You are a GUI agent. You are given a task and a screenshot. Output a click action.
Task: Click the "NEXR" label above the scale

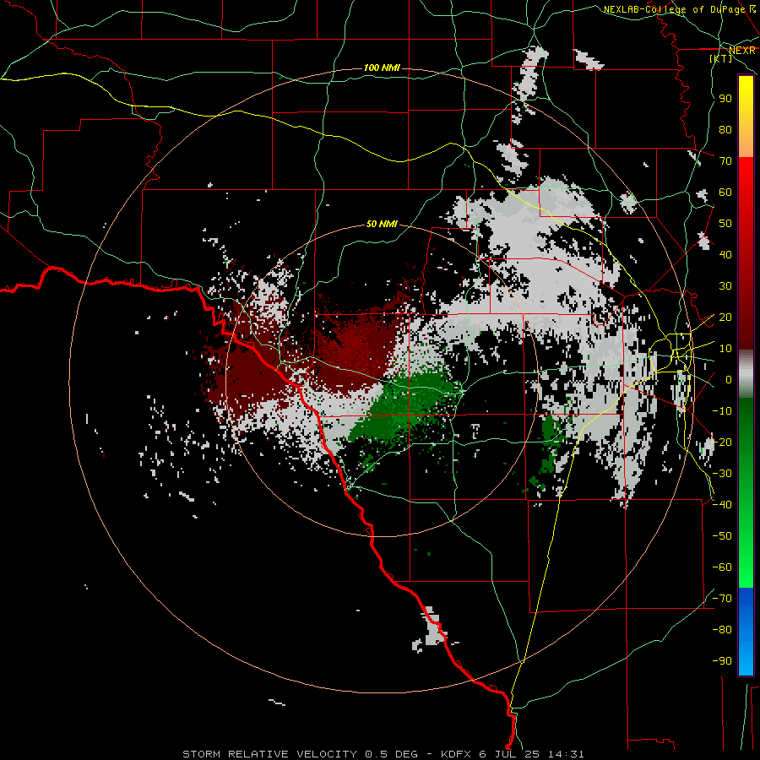742,51
